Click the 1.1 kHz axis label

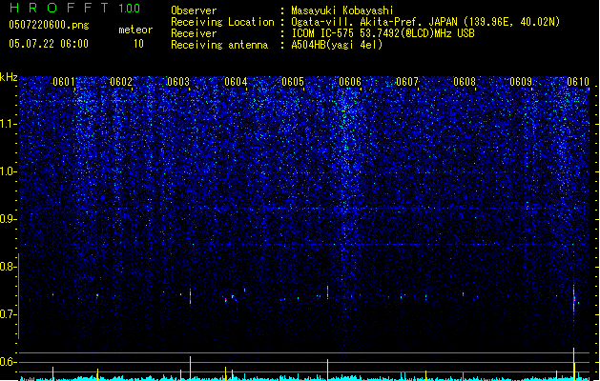8,124
